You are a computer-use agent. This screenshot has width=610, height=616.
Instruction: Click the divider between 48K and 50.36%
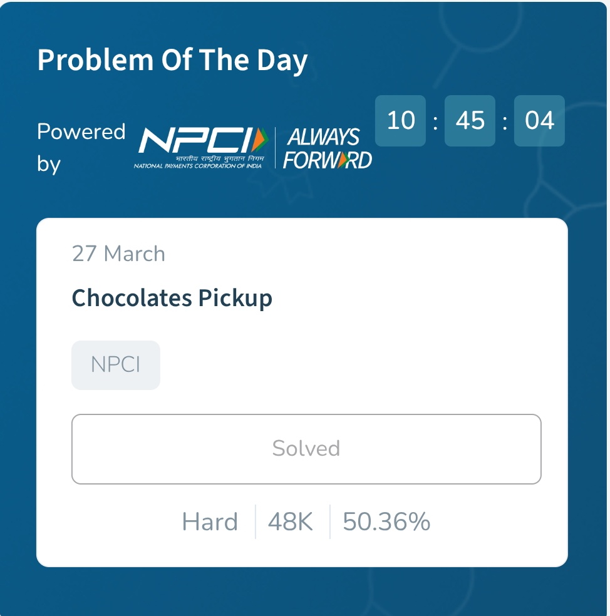pos(330,521)
